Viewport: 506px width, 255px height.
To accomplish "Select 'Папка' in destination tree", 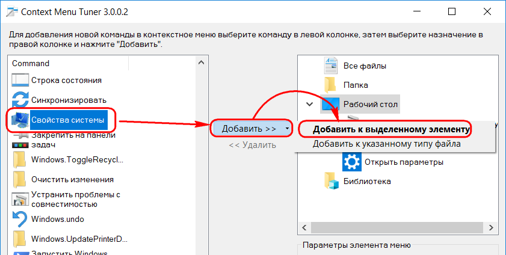I will (x=356, y=85).
